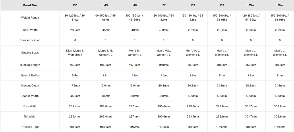Viewport: 294px width, 132px height.
Task: Select the 152 board size header
Action: pos(163,5)
